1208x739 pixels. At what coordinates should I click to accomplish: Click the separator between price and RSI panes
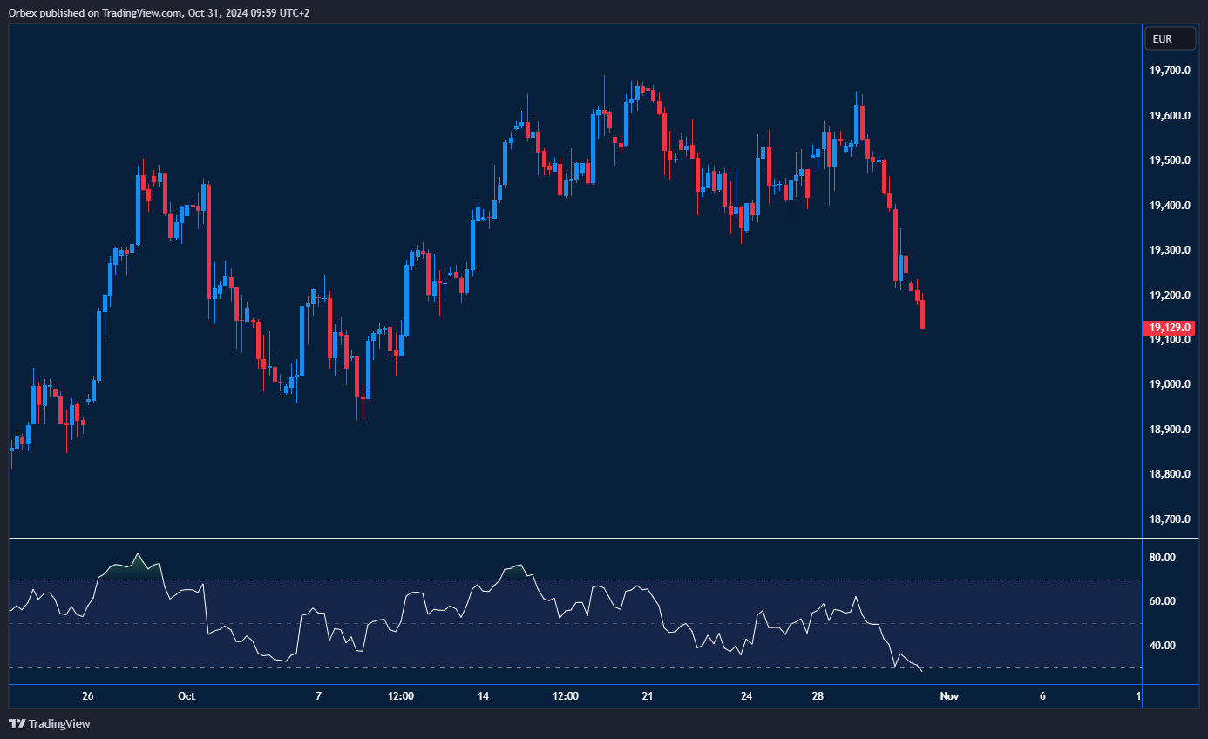coord(575,539)
